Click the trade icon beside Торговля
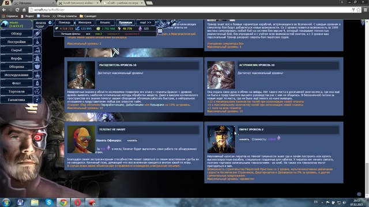Image resolution: width=369 pixels, height=207 pixels. 37,91
